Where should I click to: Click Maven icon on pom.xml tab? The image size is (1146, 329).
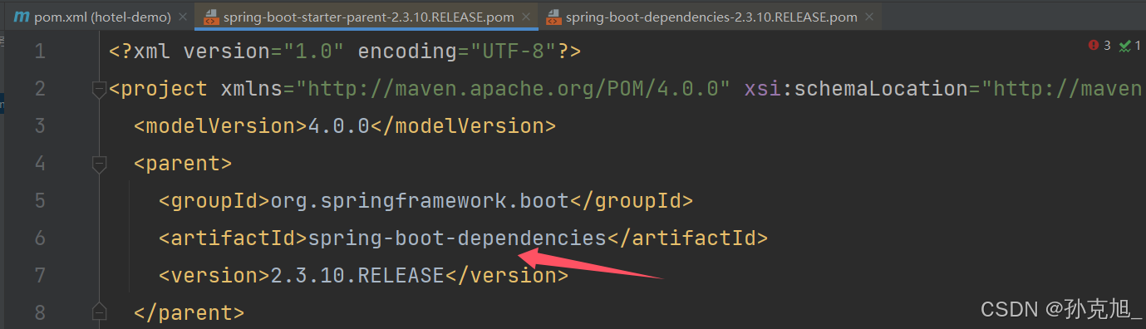point(22,17)
